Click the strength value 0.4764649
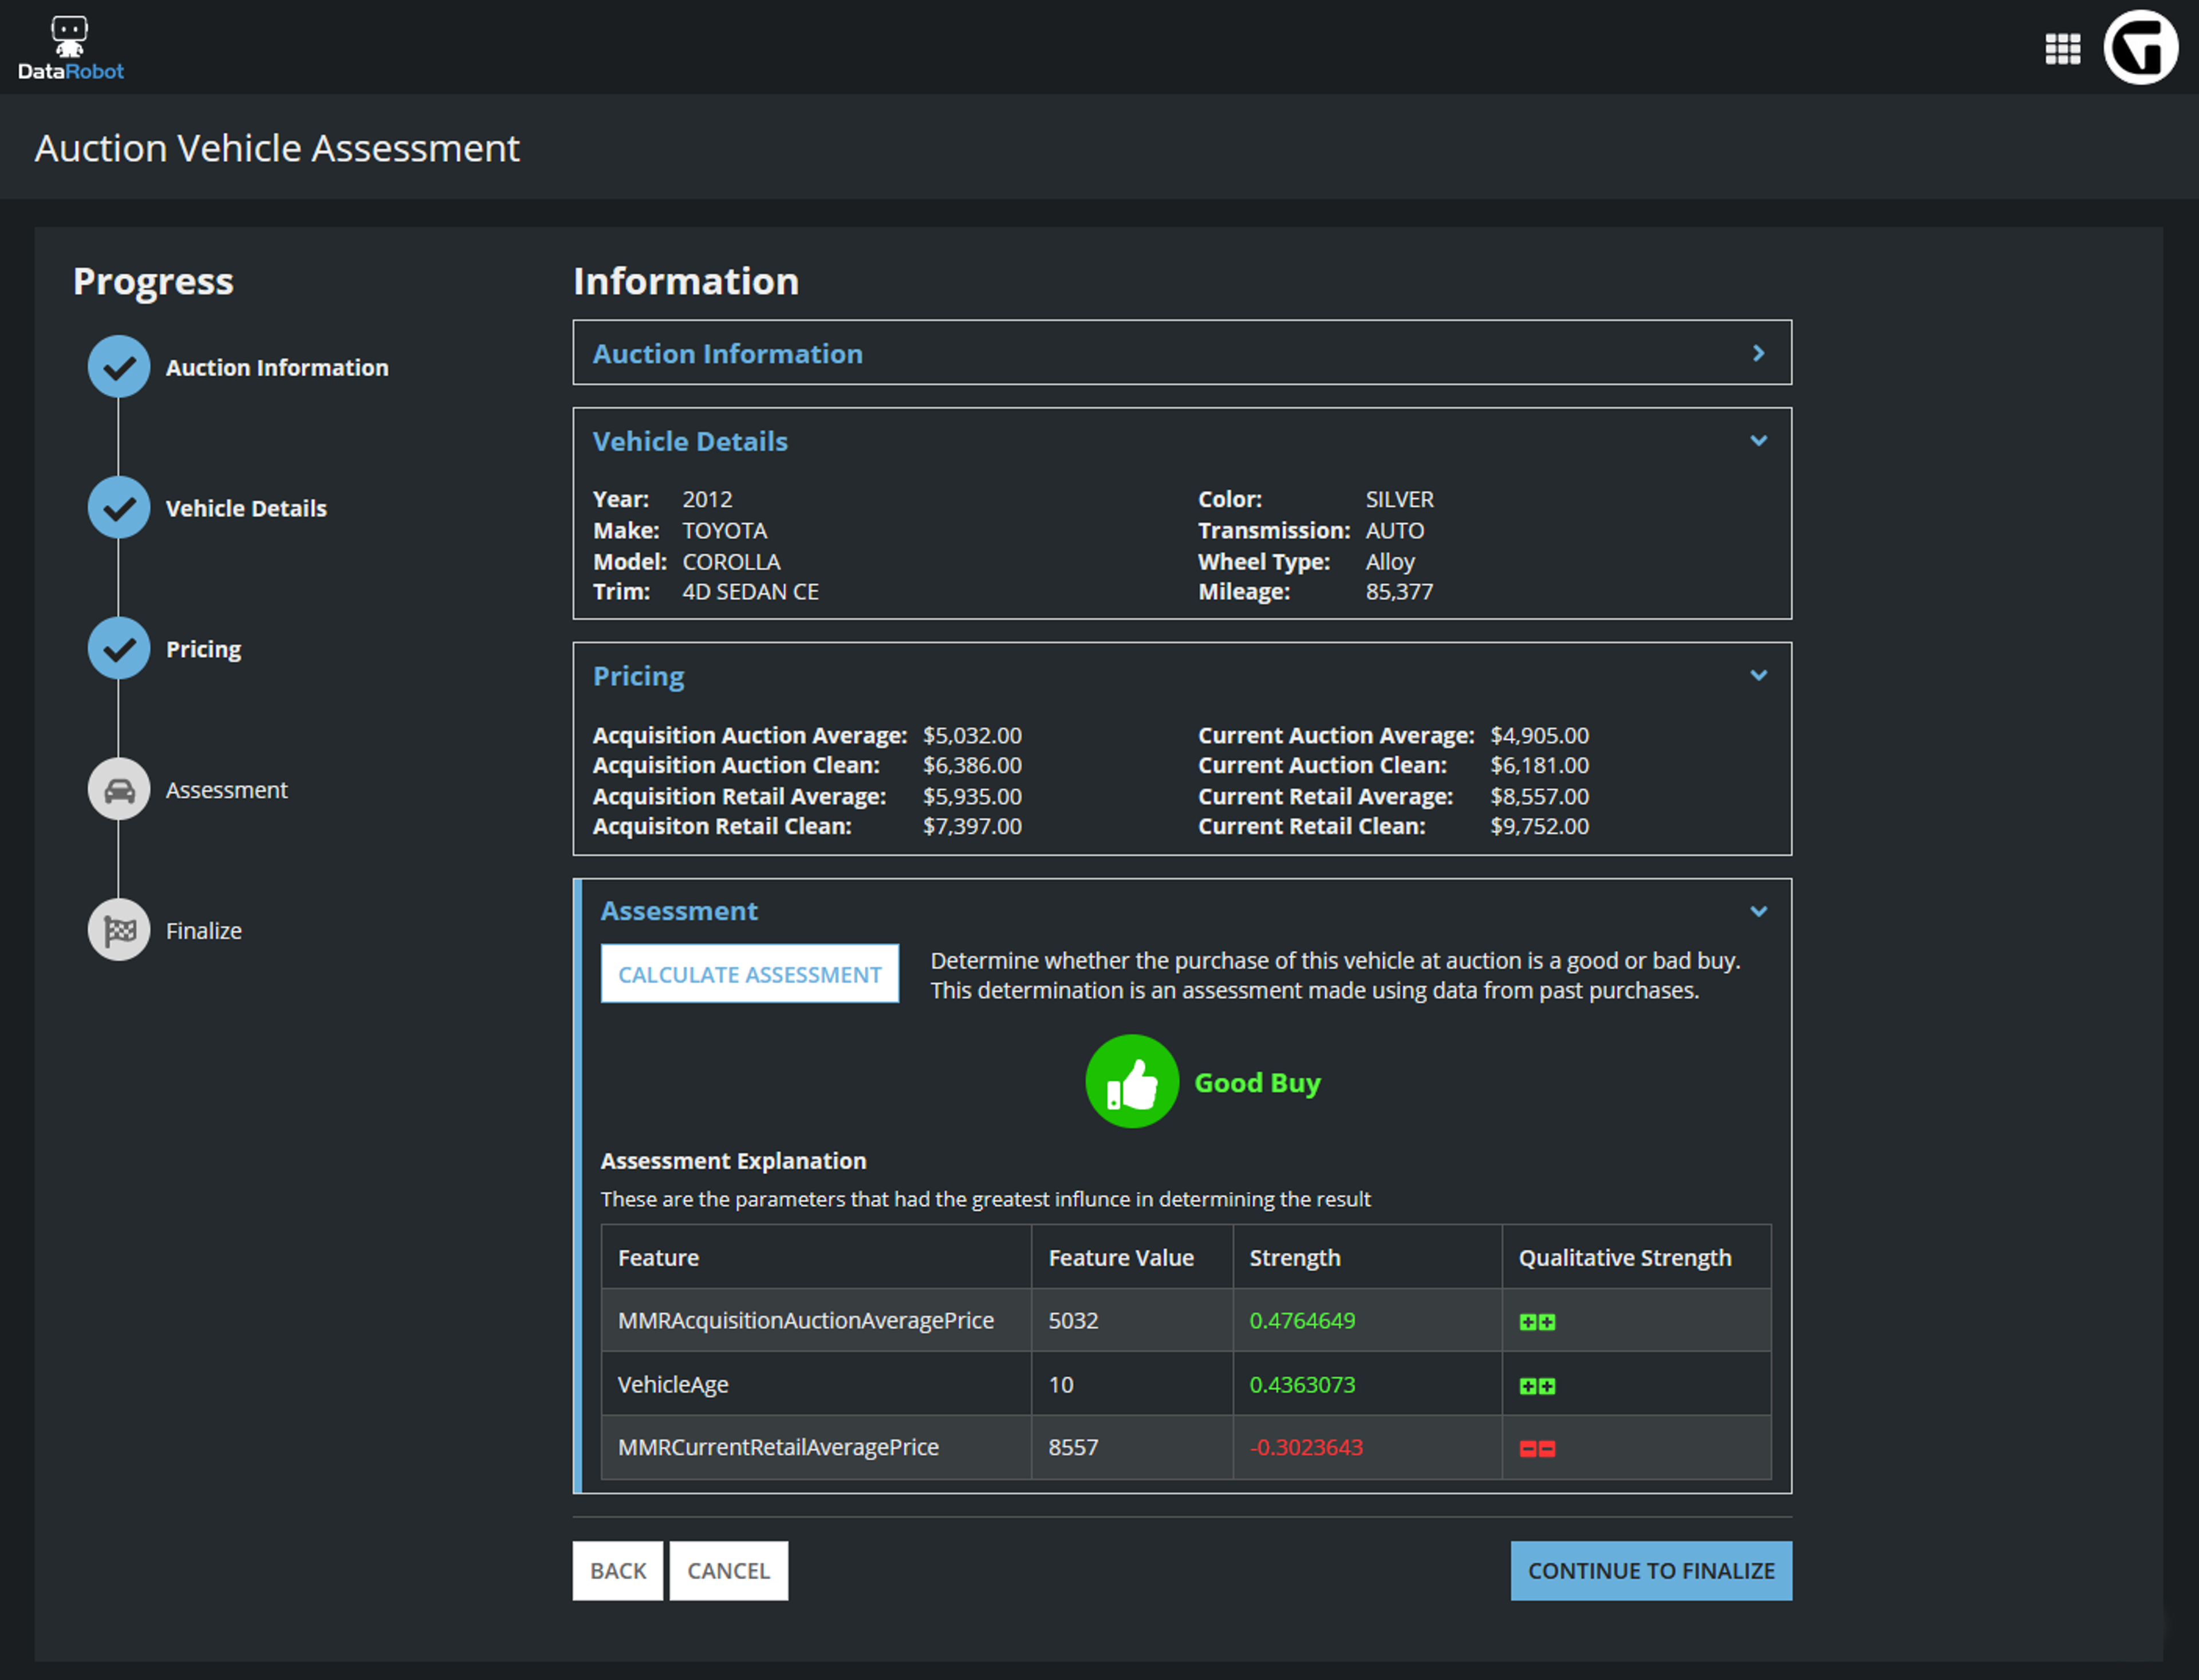 (1302, 1321)
